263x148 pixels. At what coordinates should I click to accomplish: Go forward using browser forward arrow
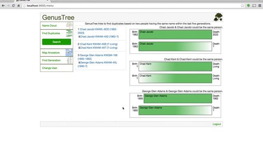tap(8, 5)
